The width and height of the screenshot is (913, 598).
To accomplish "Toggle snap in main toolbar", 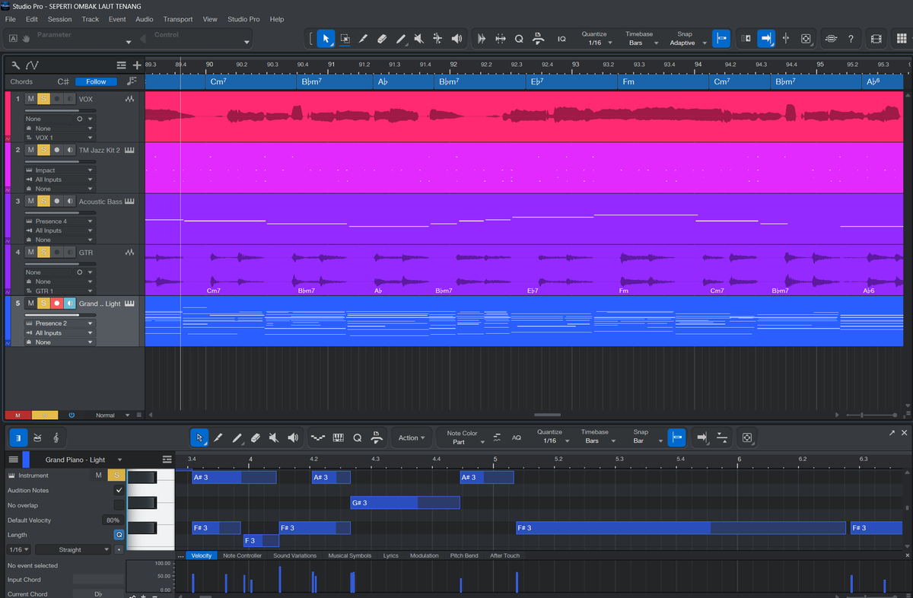I will click(x=721, y=38).
